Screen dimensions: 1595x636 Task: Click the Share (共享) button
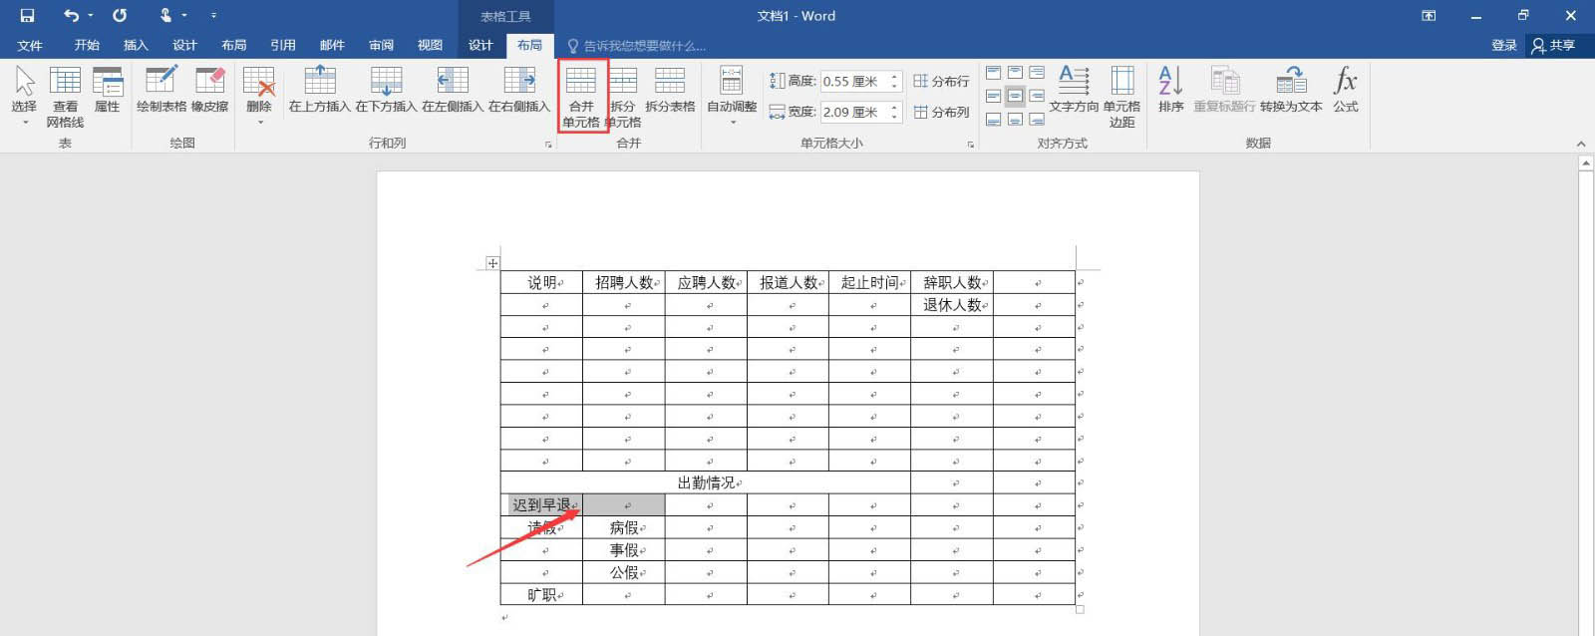(x=1554, y=45)
